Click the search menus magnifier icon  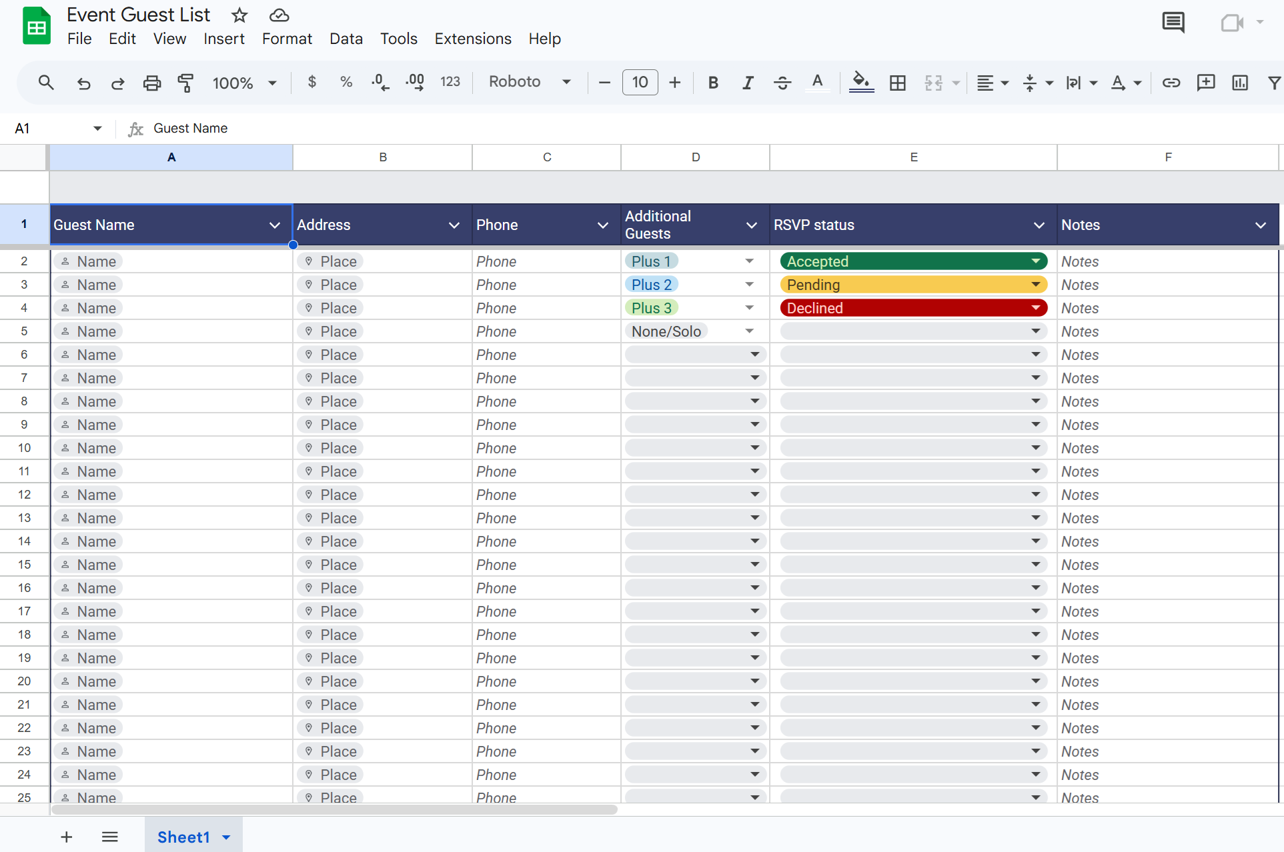pyautogui.click(x=45, y=83)
